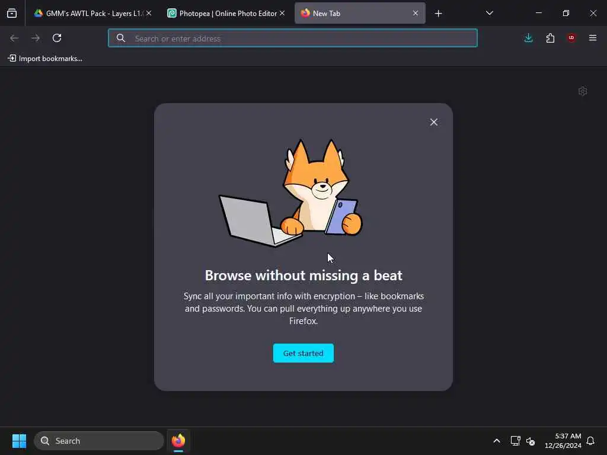Click the magnifier icon in address bar

121,38
